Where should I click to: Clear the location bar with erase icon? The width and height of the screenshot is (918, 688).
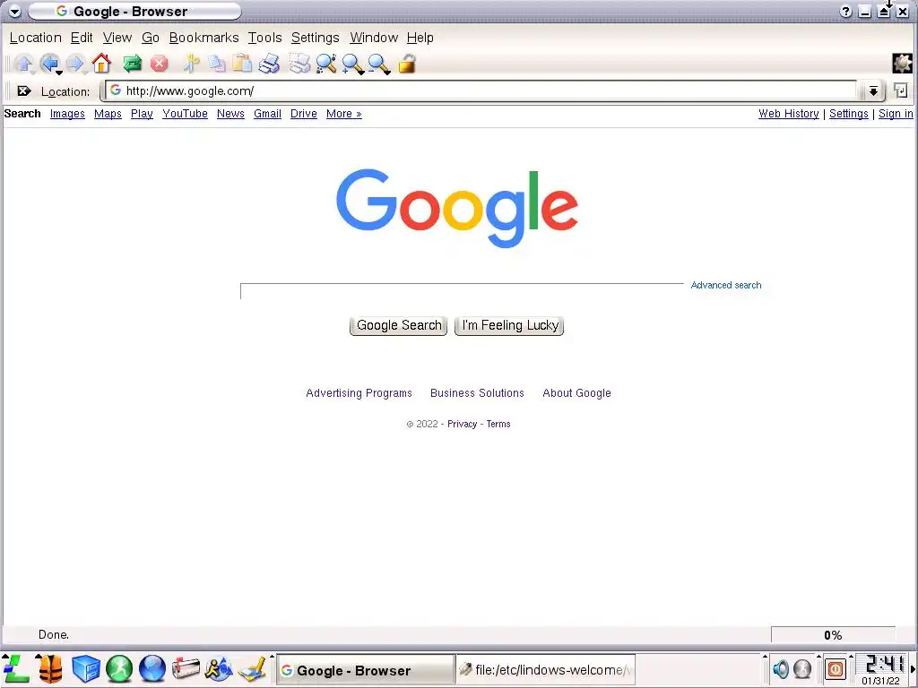(x=24, y=90)
